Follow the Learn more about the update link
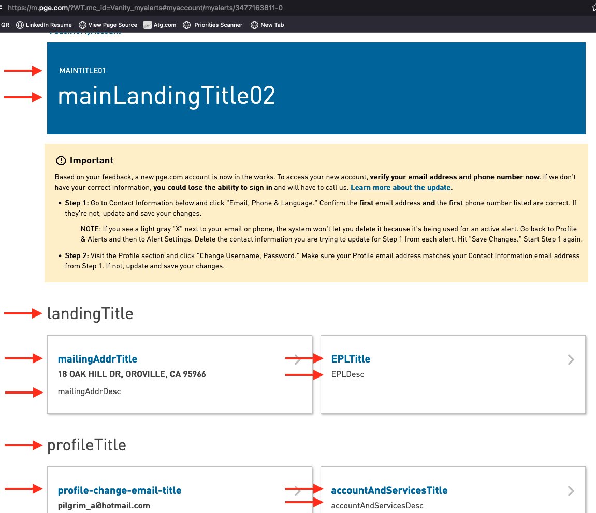This screenshot has width=596, height=513. (401, 188)
